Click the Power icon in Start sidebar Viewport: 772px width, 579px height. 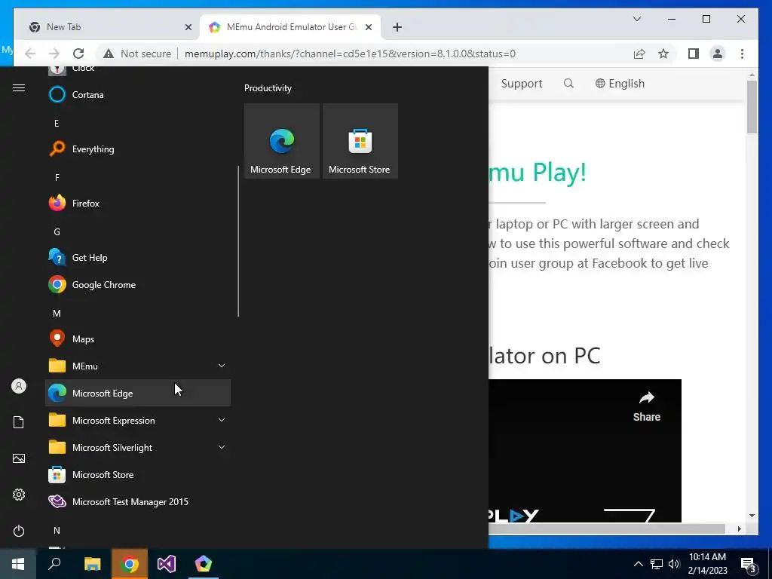pyautogui.click(x=19, y=531)
